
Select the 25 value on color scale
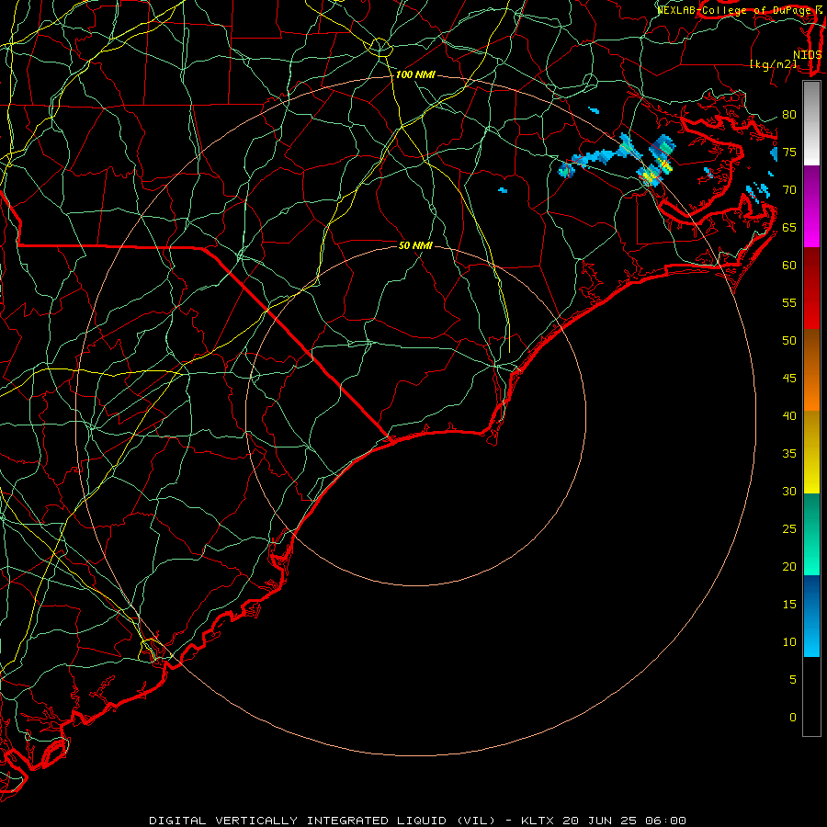pyautogui.click(x=789, y=529)
